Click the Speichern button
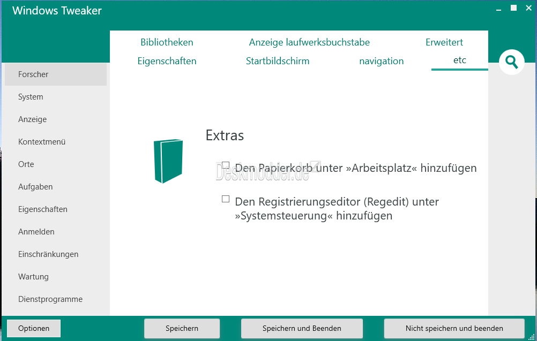 182,328
